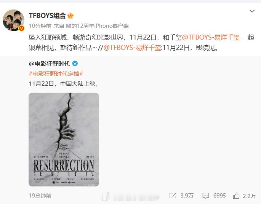Open the comments bubble icon

(x=206, y=196)
